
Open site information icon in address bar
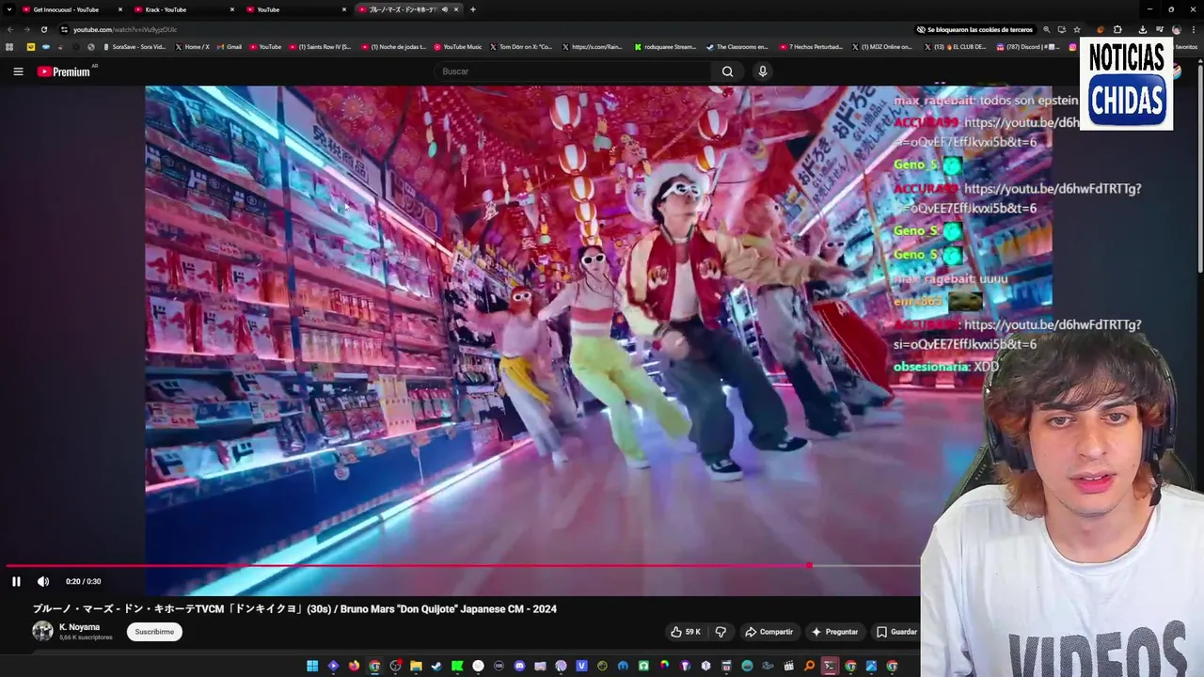(x=64, y=29)
